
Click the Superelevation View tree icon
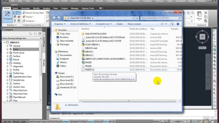11,77
